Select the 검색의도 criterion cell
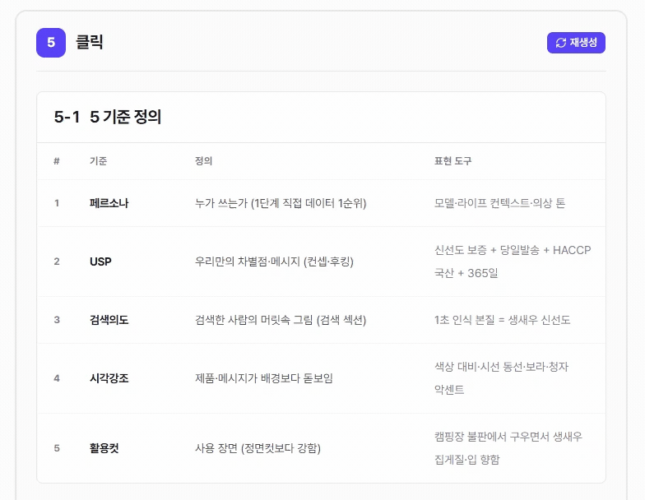The width and height of the screenshot is (645, 500). [109, 320]
